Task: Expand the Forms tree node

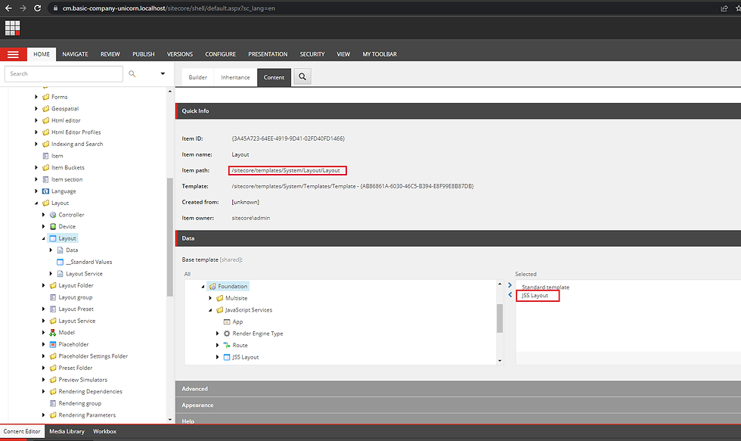Action: pos(36,97)
